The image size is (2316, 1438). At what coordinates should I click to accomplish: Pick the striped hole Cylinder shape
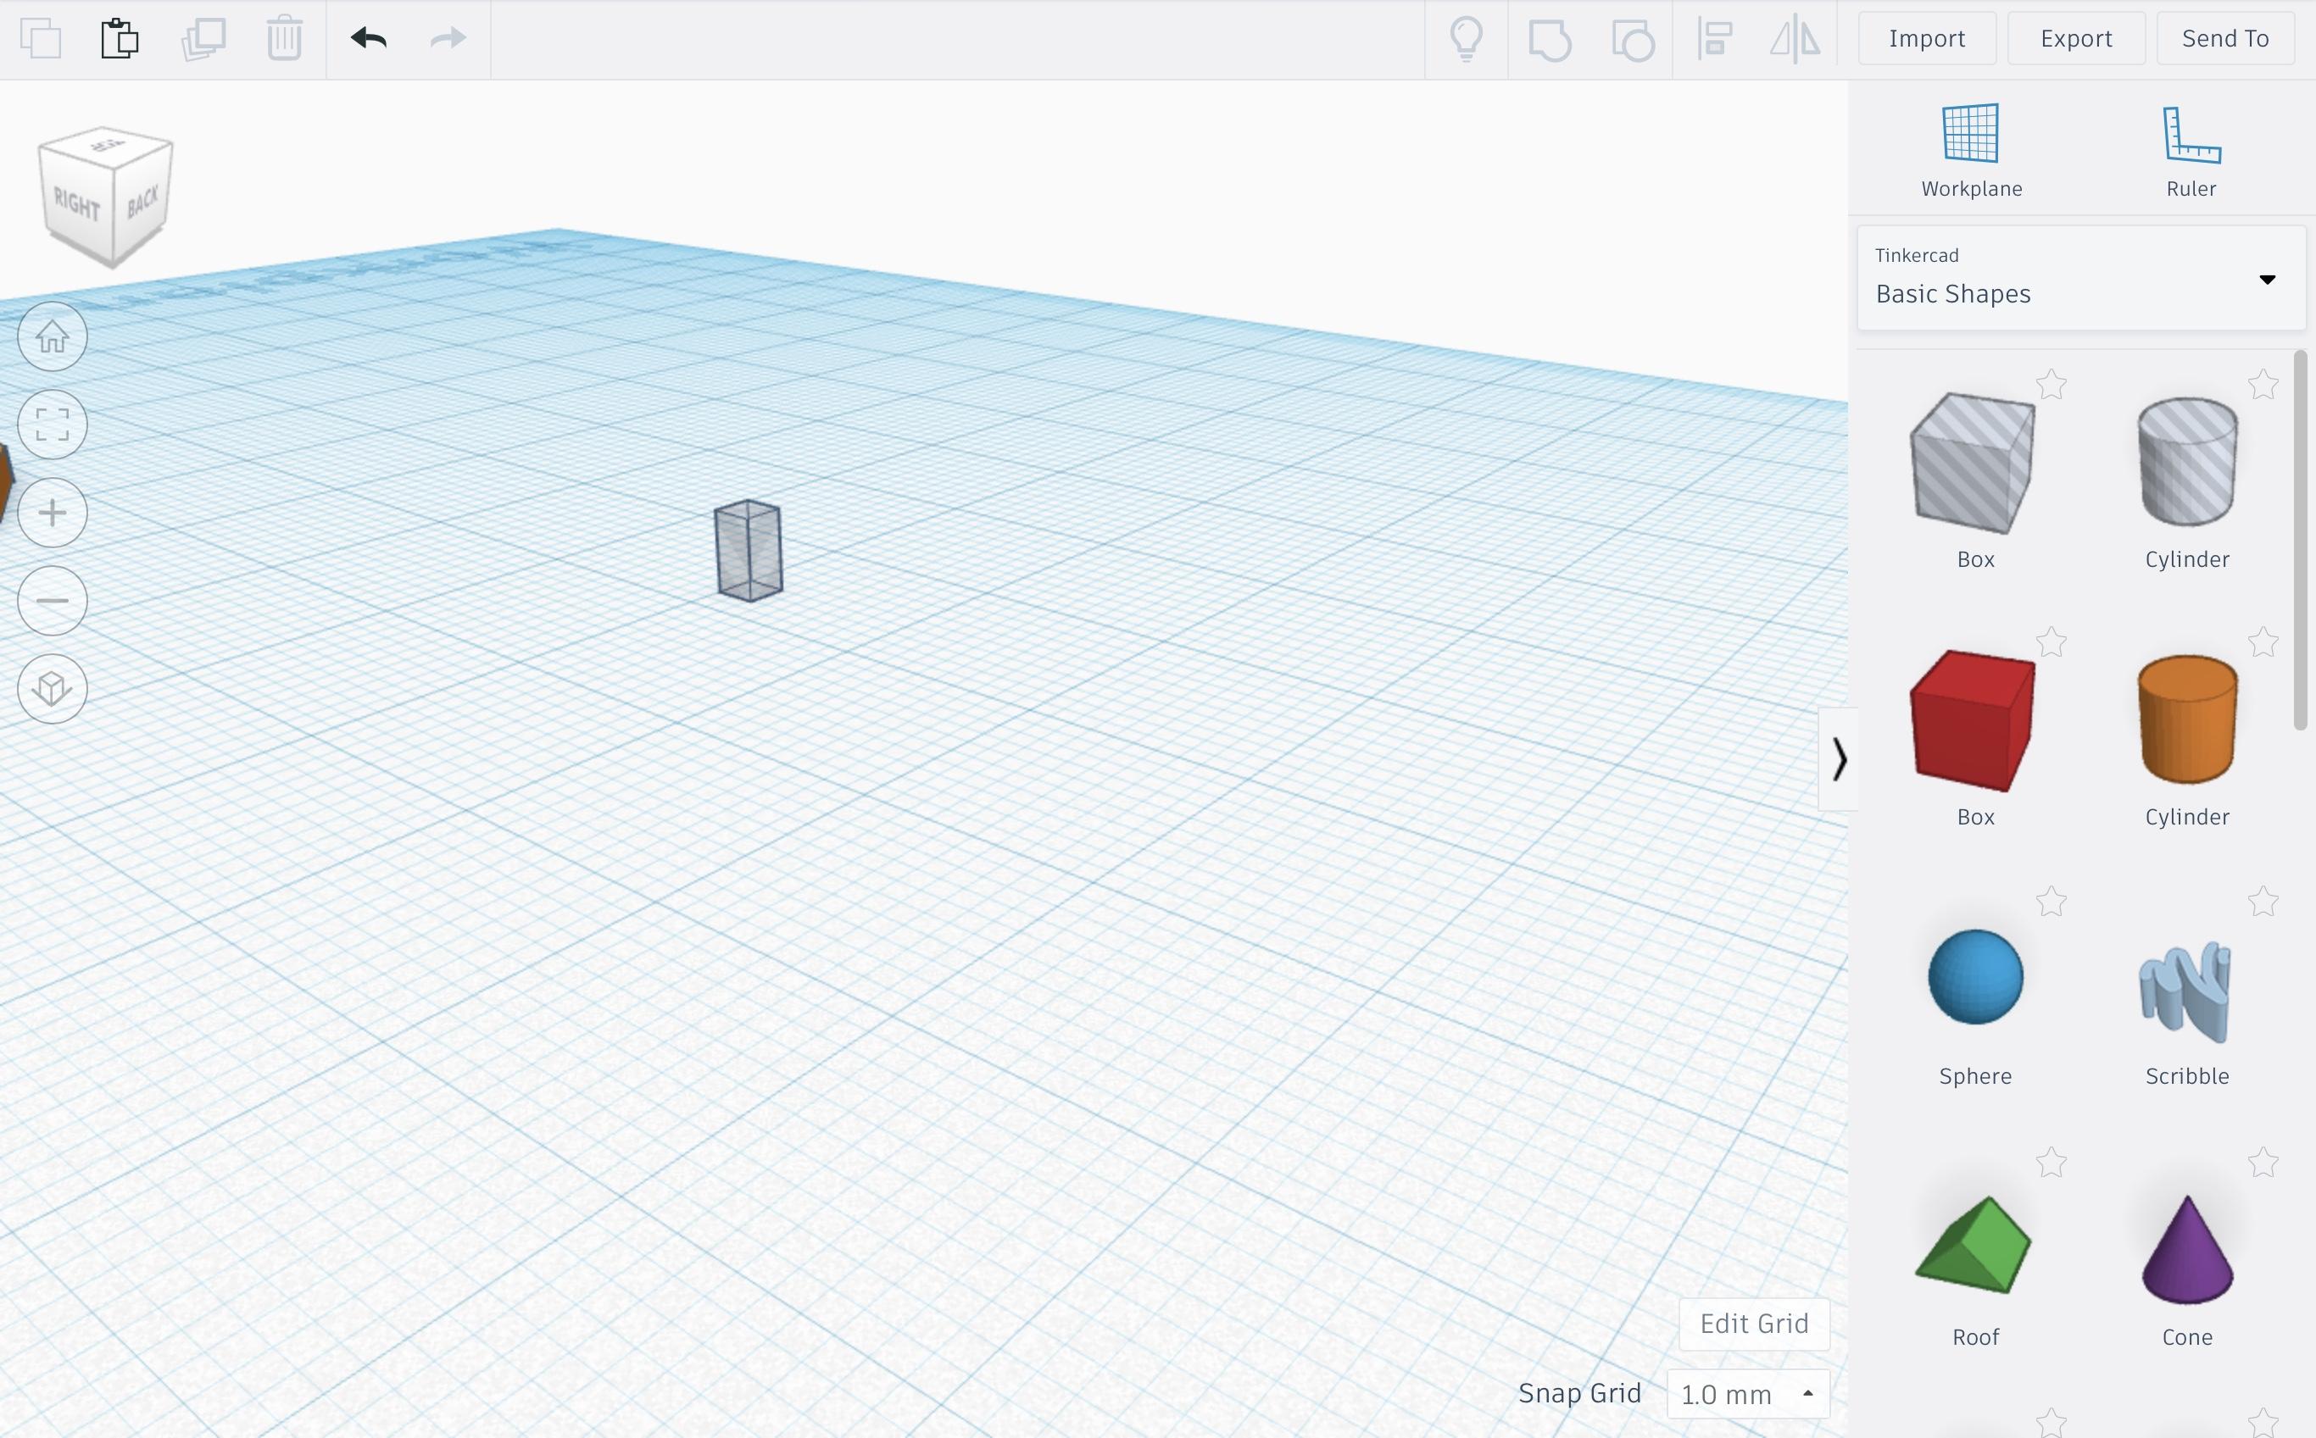2186,462
